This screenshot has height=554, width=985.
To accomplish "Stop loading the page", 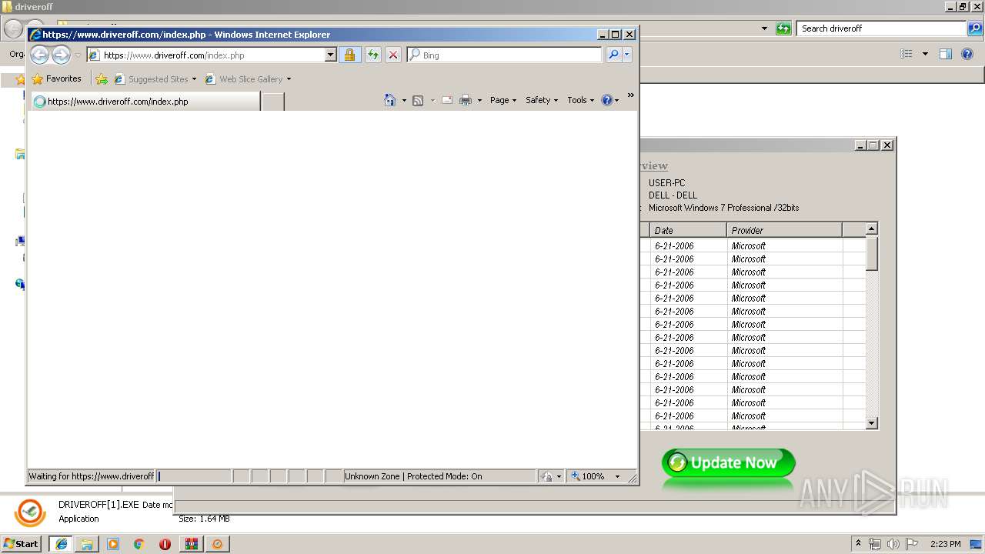I will point(392,55).
